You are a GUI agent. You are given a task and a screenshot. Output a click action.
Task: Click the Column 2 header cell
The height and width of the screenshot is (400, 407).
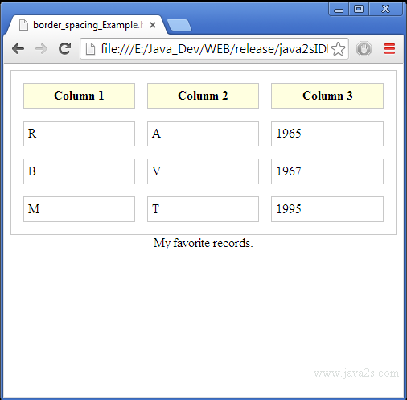pyautogui.click(x=203, y=96)
